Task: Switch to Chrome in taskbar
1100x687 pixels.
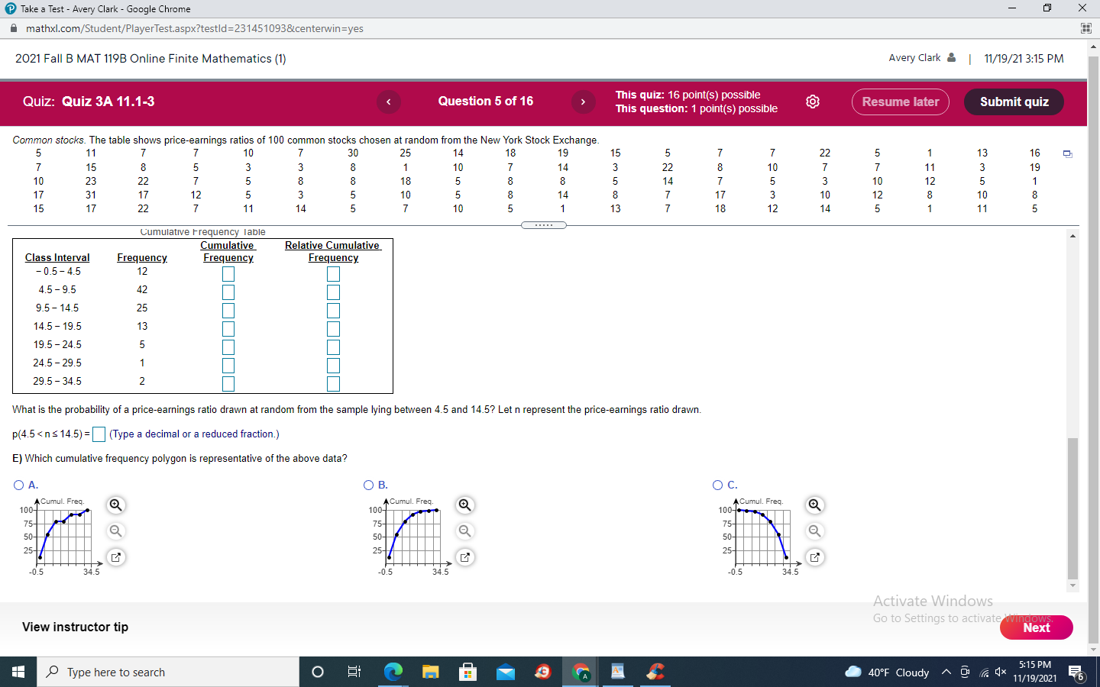Action: (581, 672)
